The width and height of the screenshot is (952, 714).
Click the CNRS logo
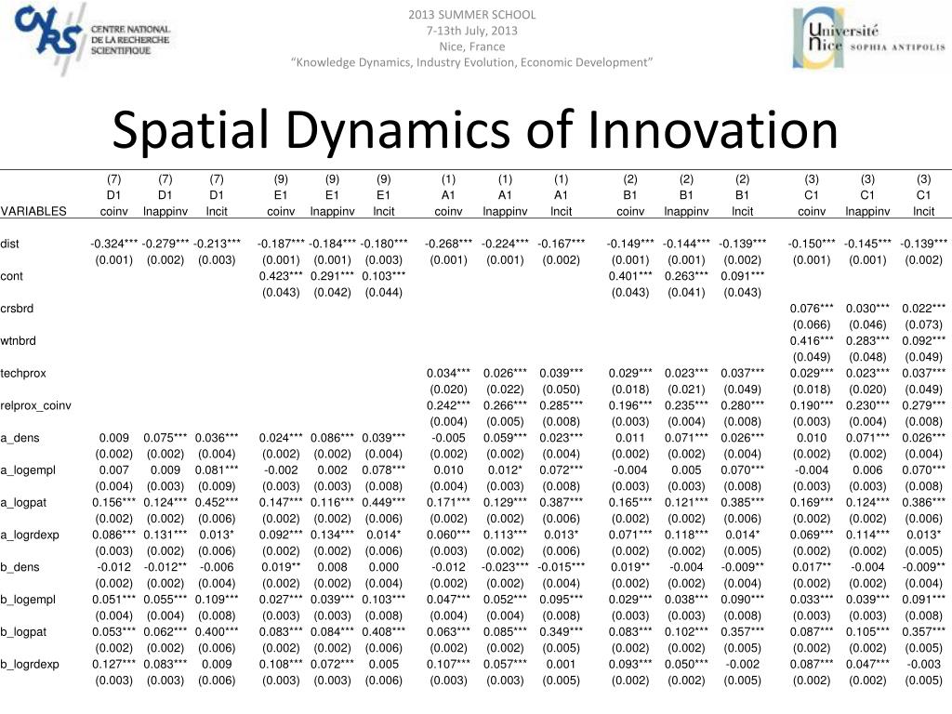click(x=92, y=38)
